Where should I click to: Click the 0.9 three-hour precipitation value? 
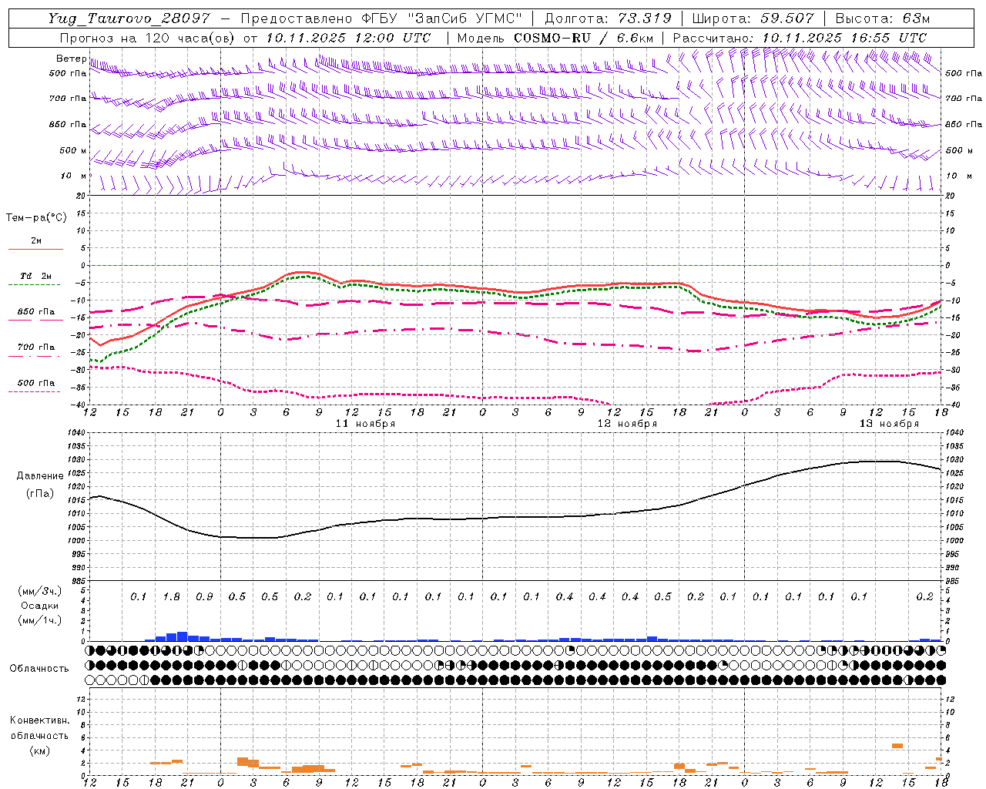204,596
